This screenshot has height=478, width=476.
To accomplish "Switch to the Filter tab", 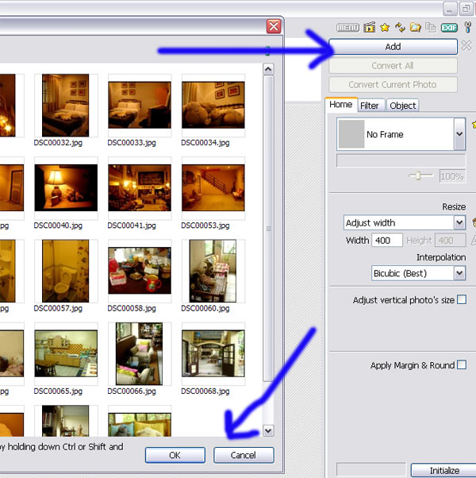I will (370, 106).
